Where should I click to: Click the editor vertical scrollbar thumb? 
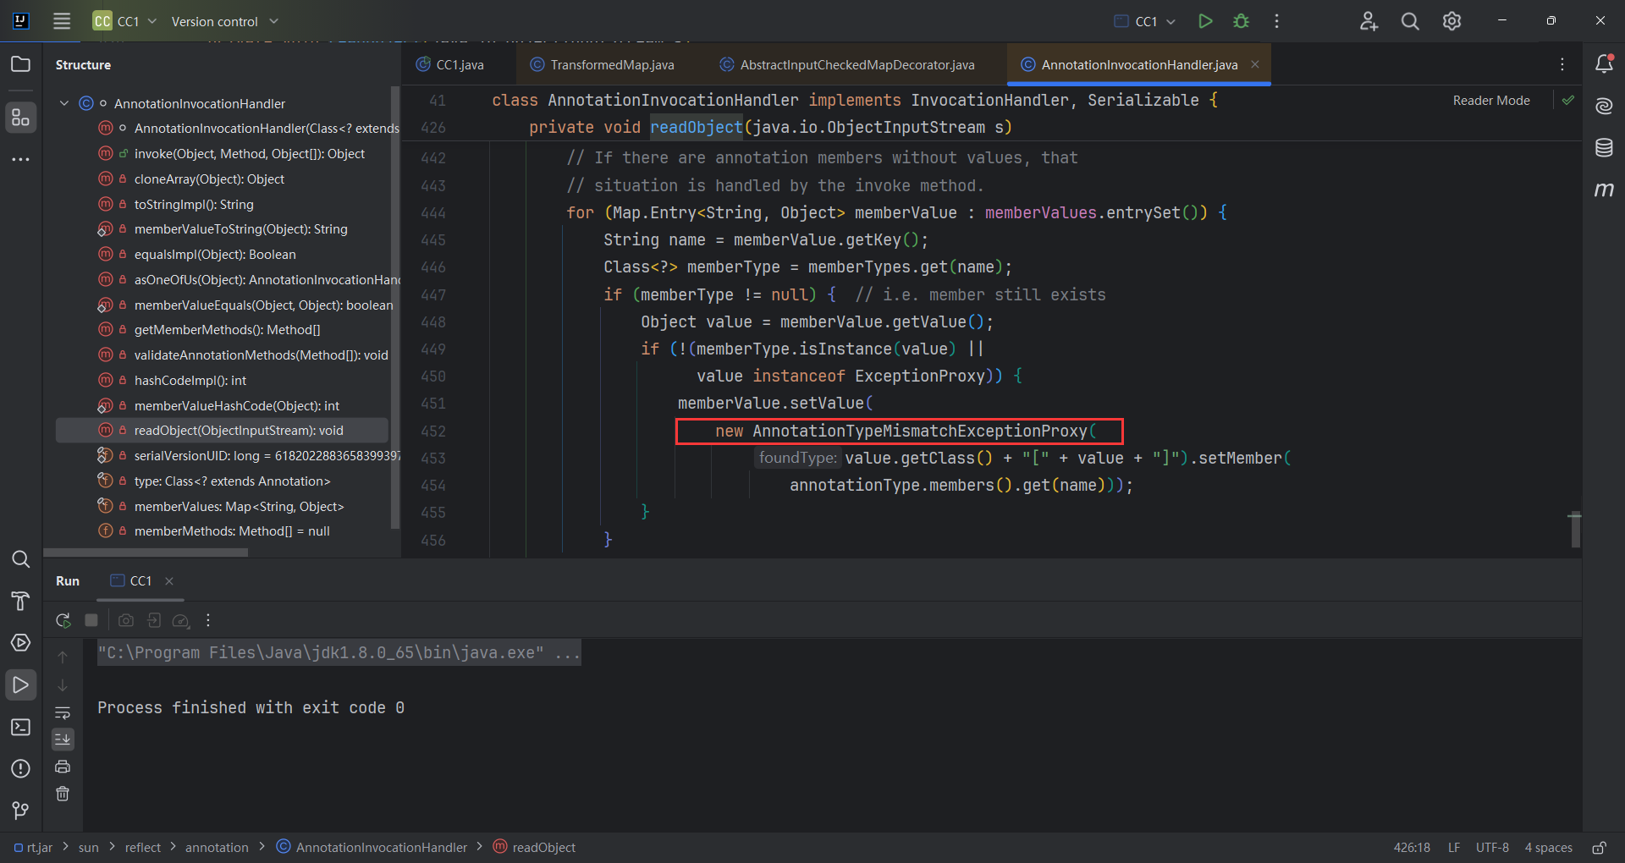[x=1575, y=530]
